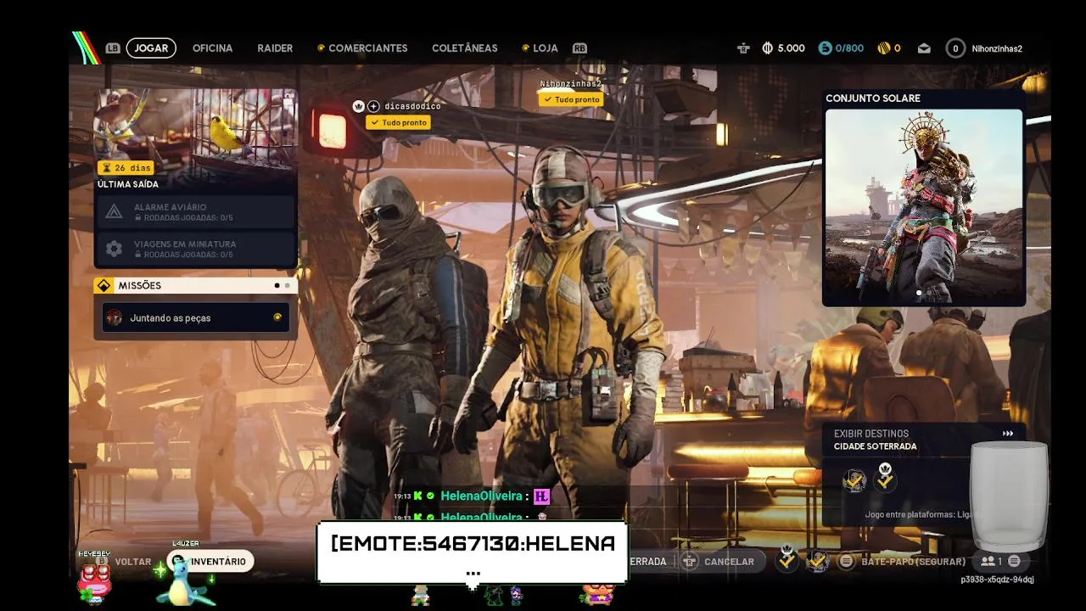This screenshot has width=1086, height=611.
Task: Open BATE-PAPO (SEGURAR) chat
Action: pos(913,562)
